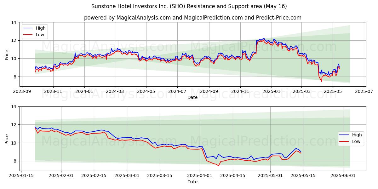Click the y-axis value 8 on top chart
The height and width of the screenshot is (189, 378).
[15, 77]
